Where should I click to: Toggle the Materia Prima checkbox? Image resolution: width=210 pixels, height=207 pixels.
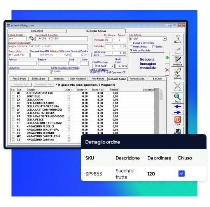click(131, 47)
